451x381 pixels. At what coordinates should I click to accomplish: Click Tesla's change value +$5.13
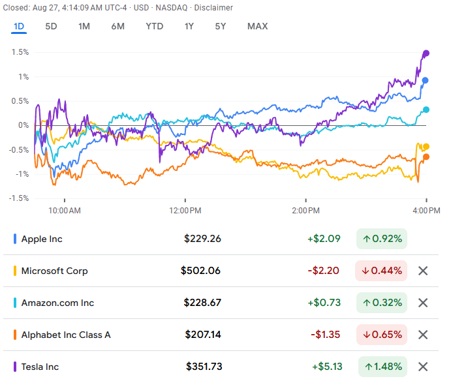328,367
